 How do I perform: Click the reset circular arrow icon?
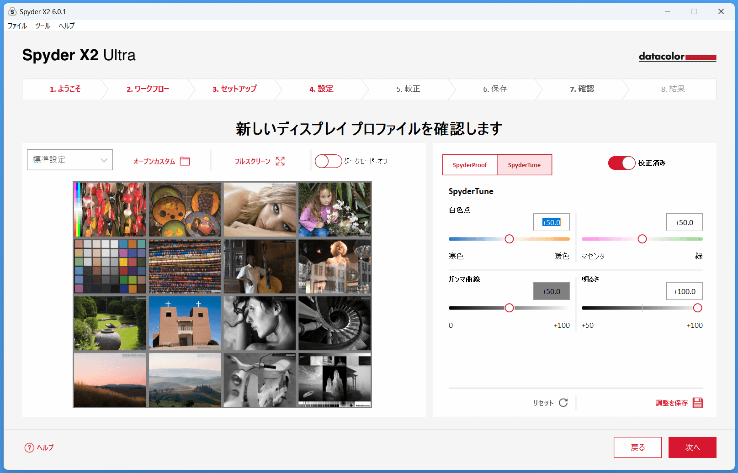coord(563,403)
